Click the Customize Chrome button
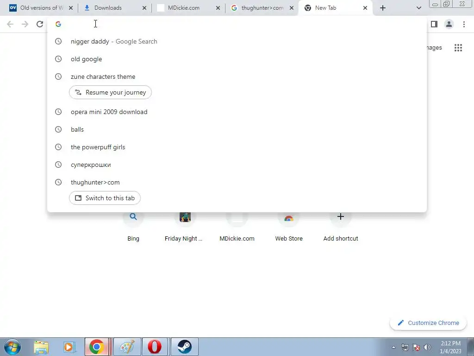This screenshot has height=356, width=474. 429,323
